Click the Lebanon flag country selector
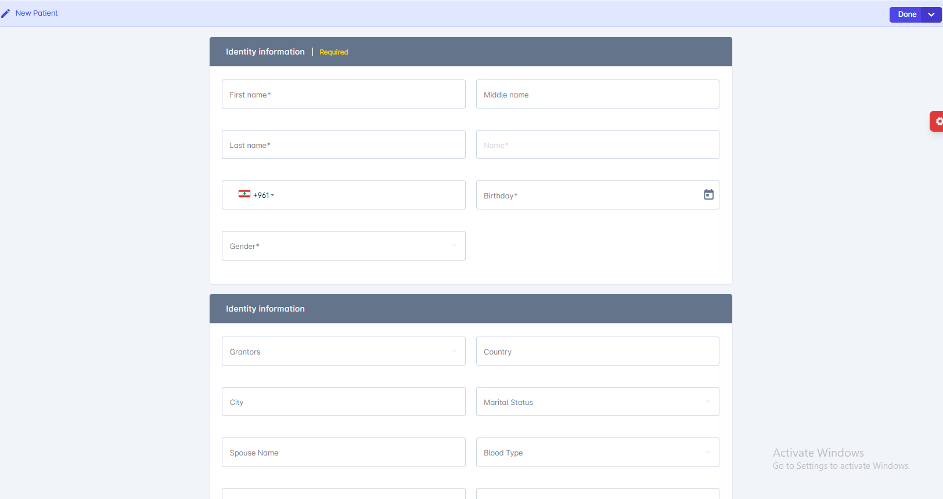 pyautogui.click(x=244, y=194)
